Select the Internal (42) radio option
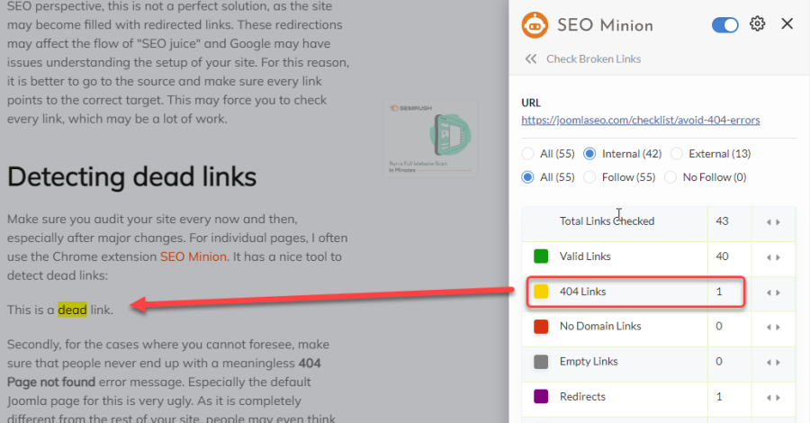 pos(589,154)
